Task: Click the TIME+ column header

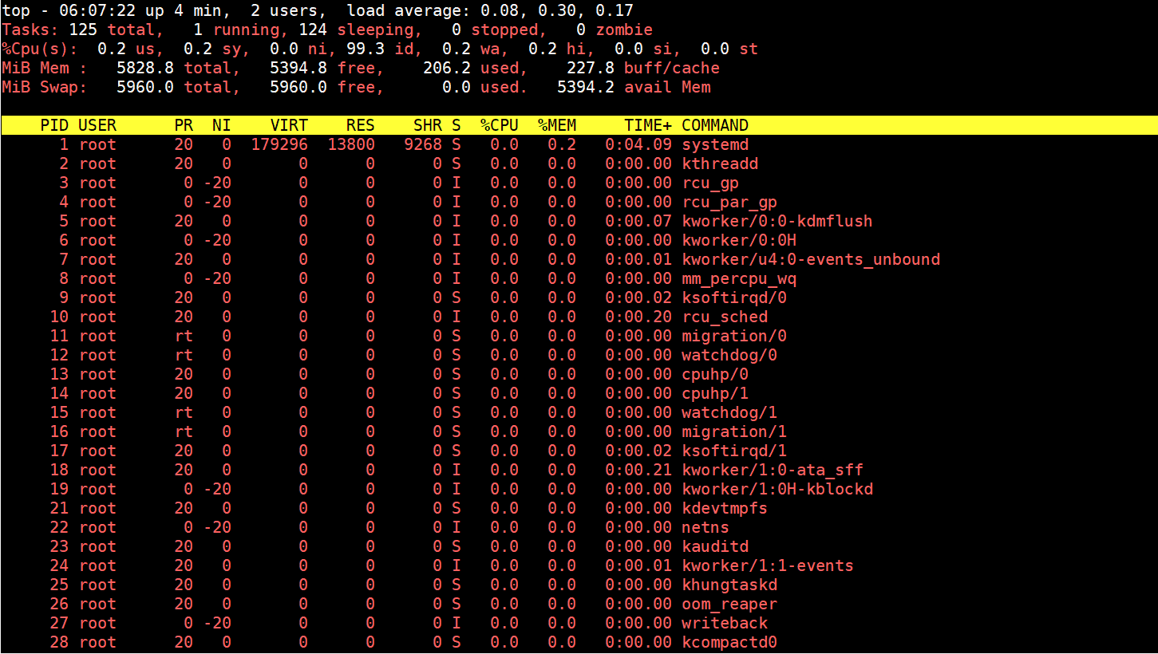Action: 648,125
